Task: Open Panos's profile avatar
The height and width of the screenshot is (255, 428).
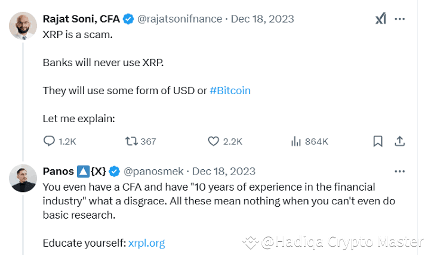Action: [x=23, y=178]
